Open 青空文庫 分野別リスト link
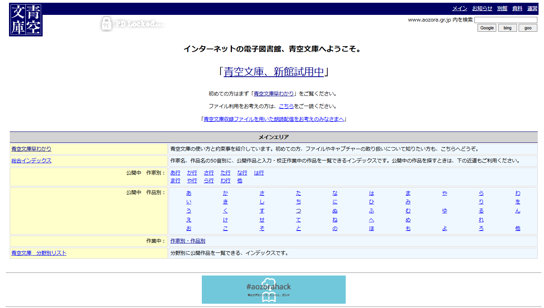 (x=39, y=253)
